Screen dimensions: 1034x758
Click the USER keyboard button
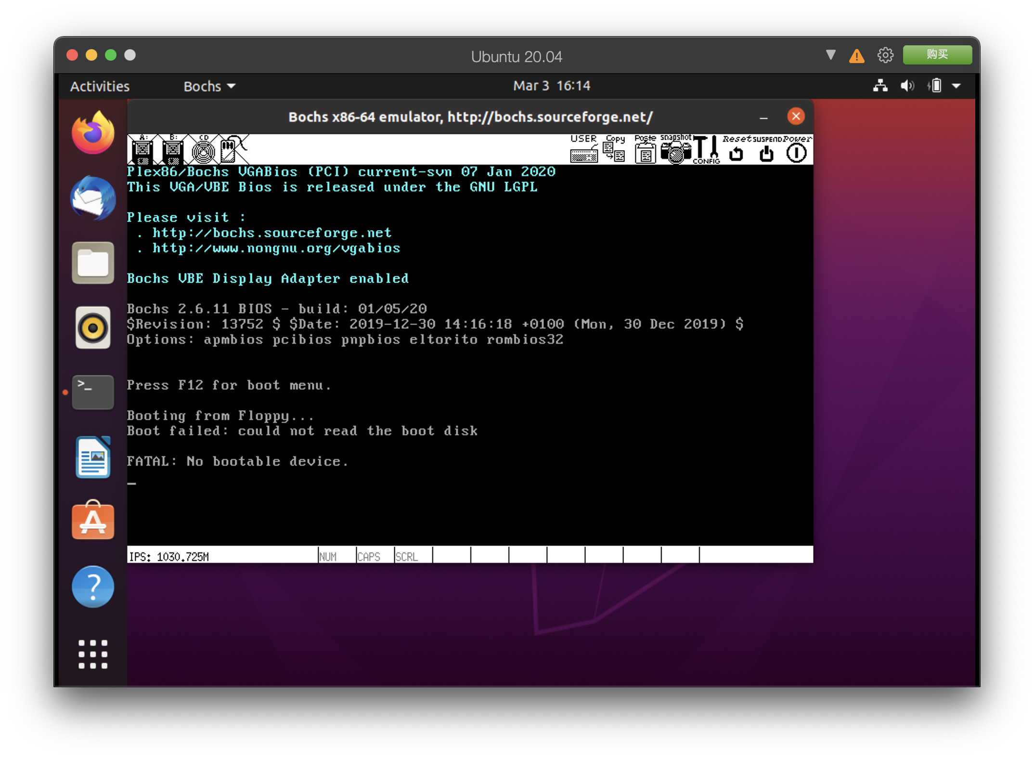(x=583, y=149)
